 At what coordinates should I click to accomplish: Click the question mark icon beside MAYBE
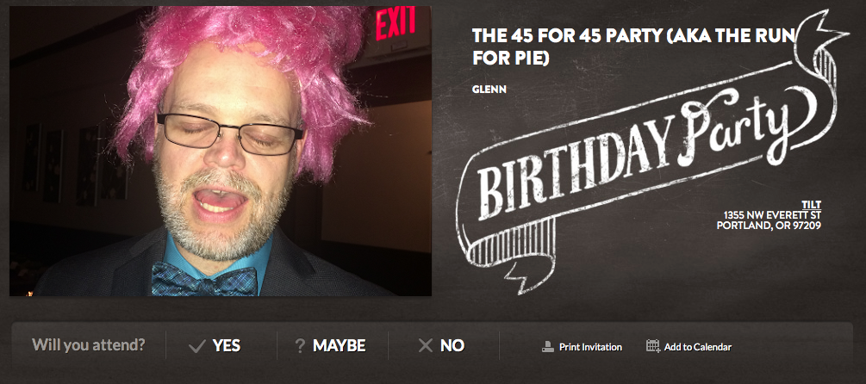[x=300, y=346]
